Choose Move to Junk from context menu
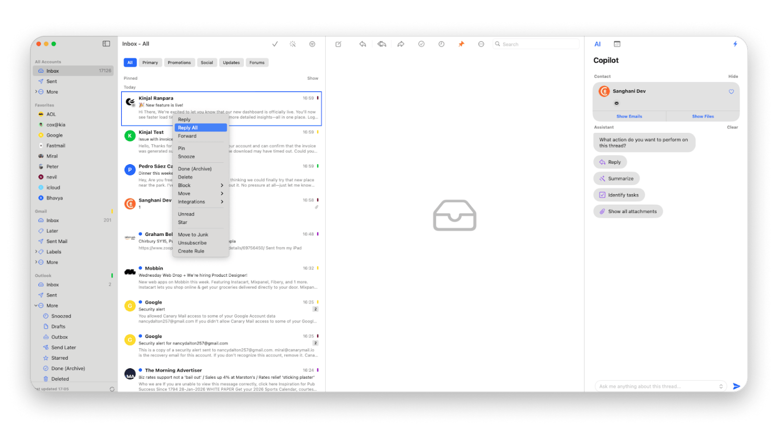 [x=193, y=234]
